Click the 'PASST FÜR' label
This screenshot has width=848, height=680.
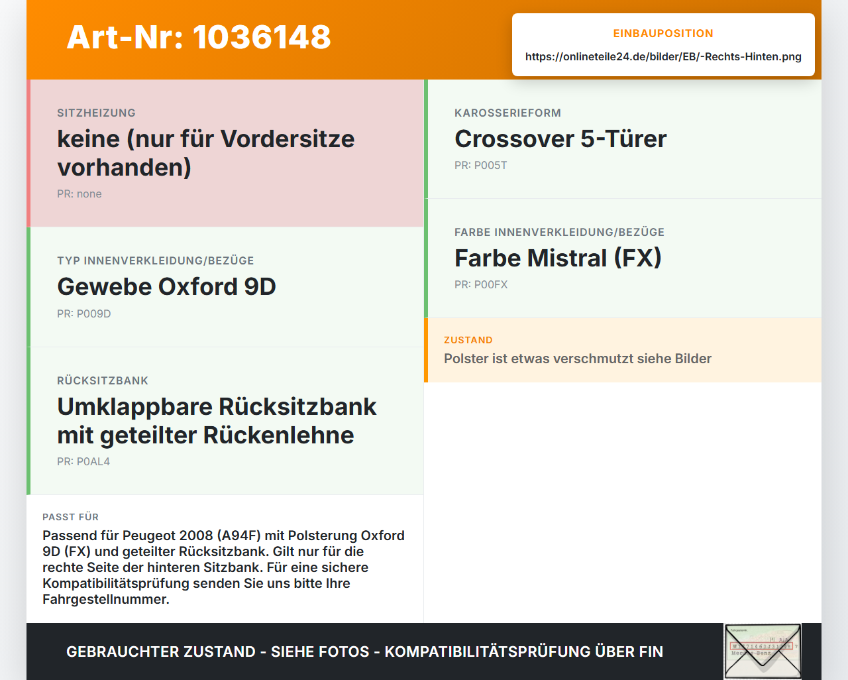(70, 517)
